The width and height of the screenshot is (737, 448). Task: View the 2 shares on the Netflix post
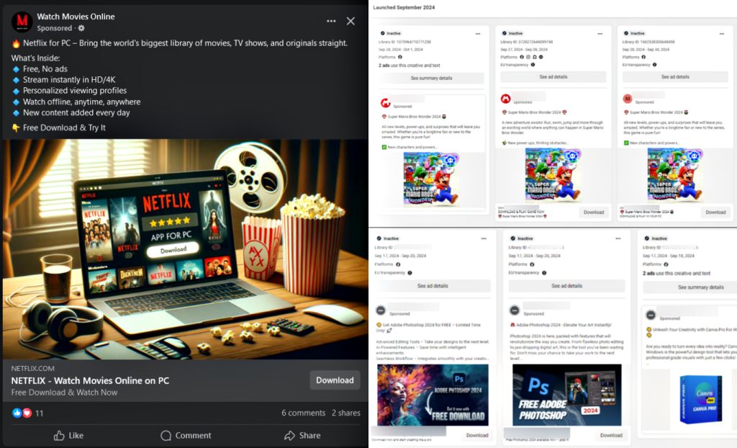tap(346, 413)
